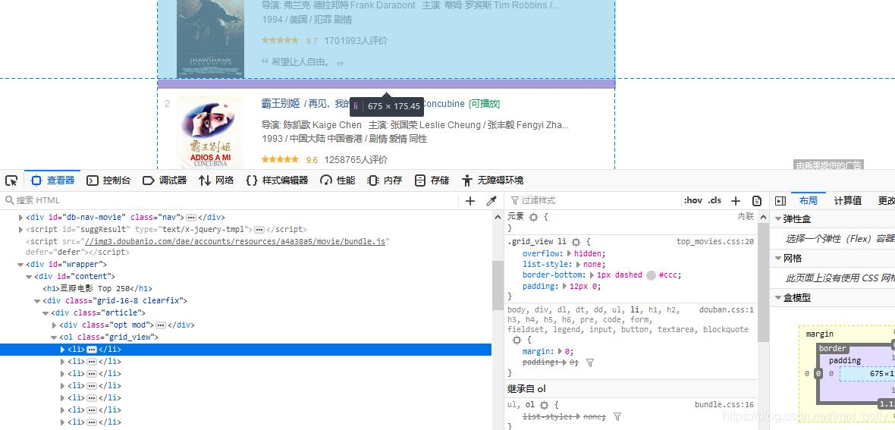Edit the box model padding-left value
Image resolution: width=895 pixels, height=430 pixels.
click(831, 373)
